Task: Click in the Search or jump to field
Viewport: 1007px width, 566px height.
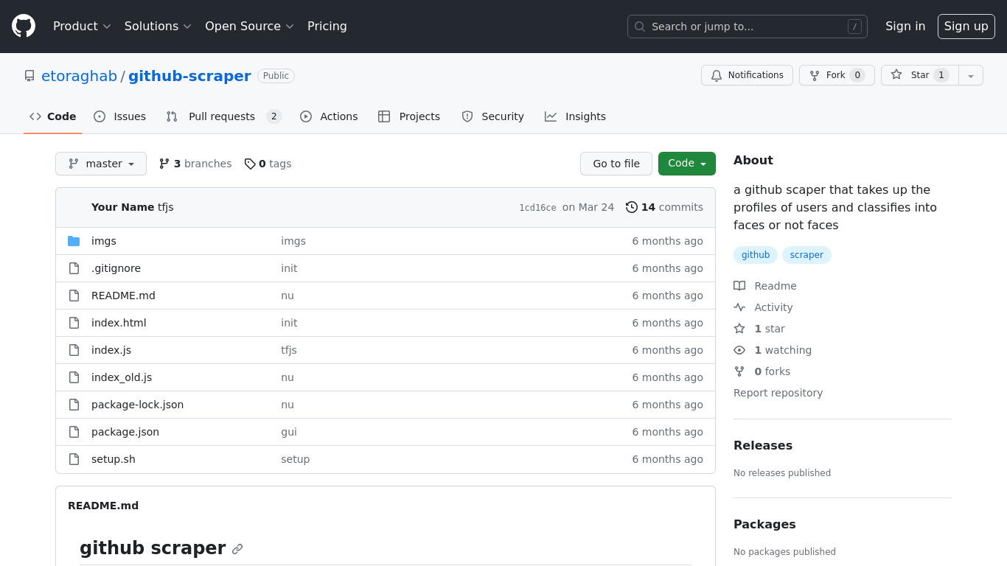Action: coord(748,27)
